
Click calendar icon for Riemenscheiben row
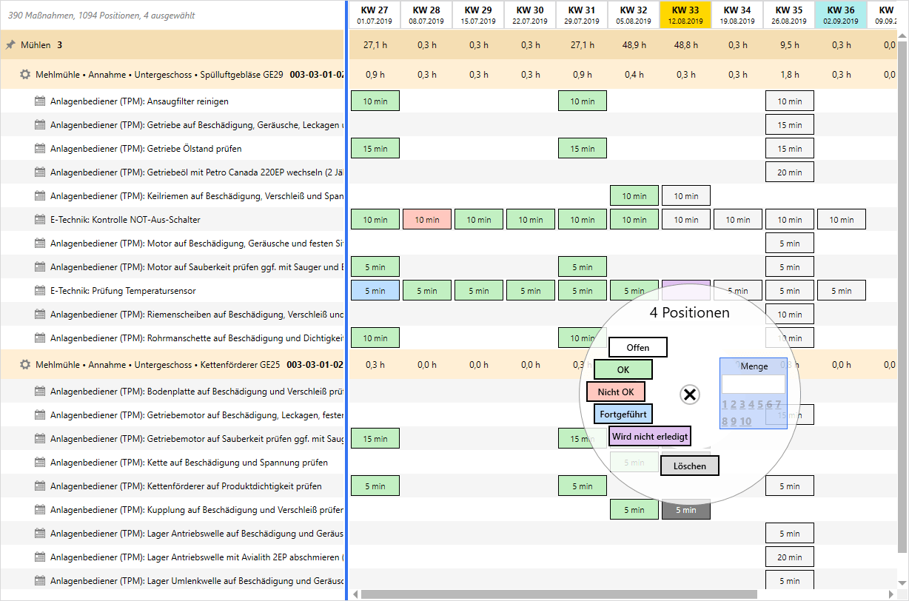pyautogui.click(x=40, y=315)
